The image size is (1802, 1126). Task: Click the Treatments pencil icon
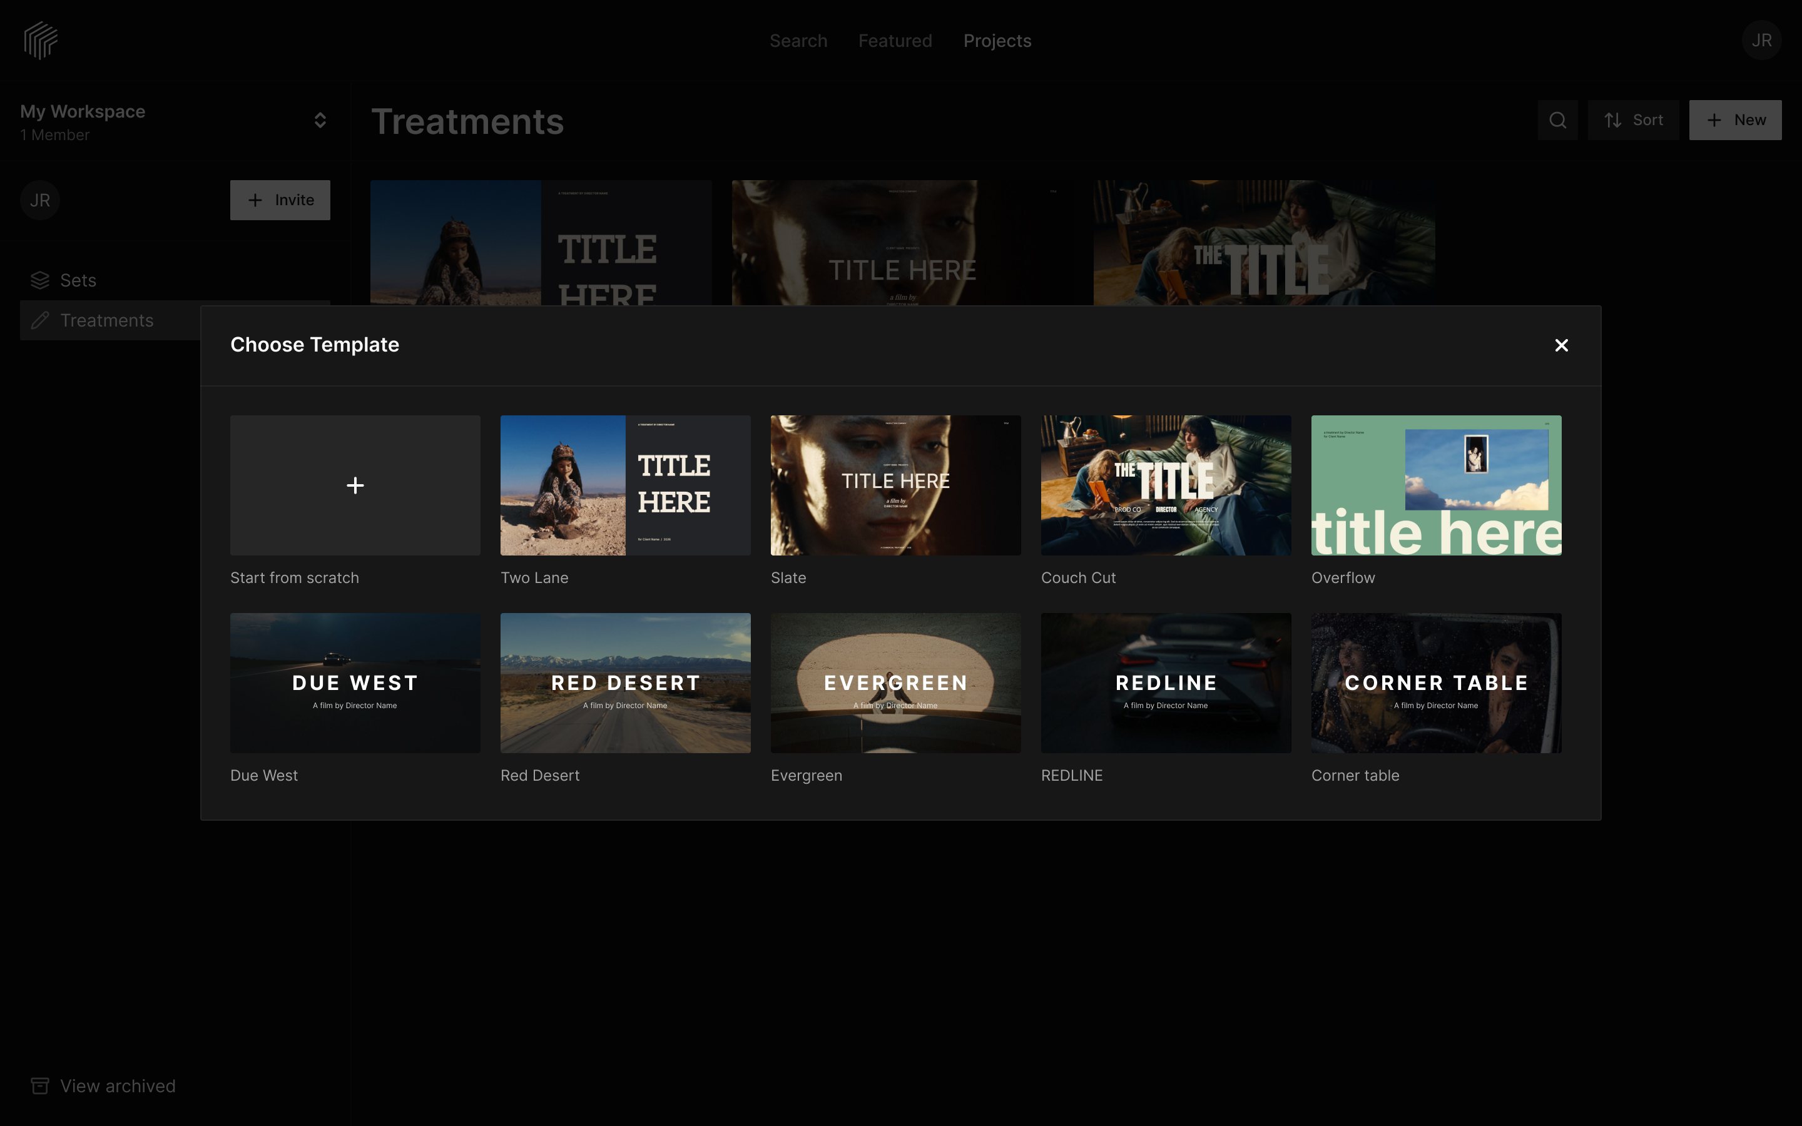tap(40, 320)
